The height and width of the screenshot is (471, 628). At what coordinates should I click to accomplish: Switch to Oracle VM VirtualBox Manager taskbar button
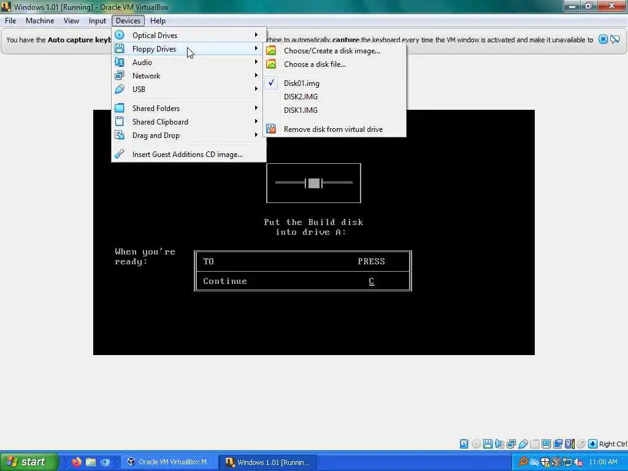click(170, 462)
